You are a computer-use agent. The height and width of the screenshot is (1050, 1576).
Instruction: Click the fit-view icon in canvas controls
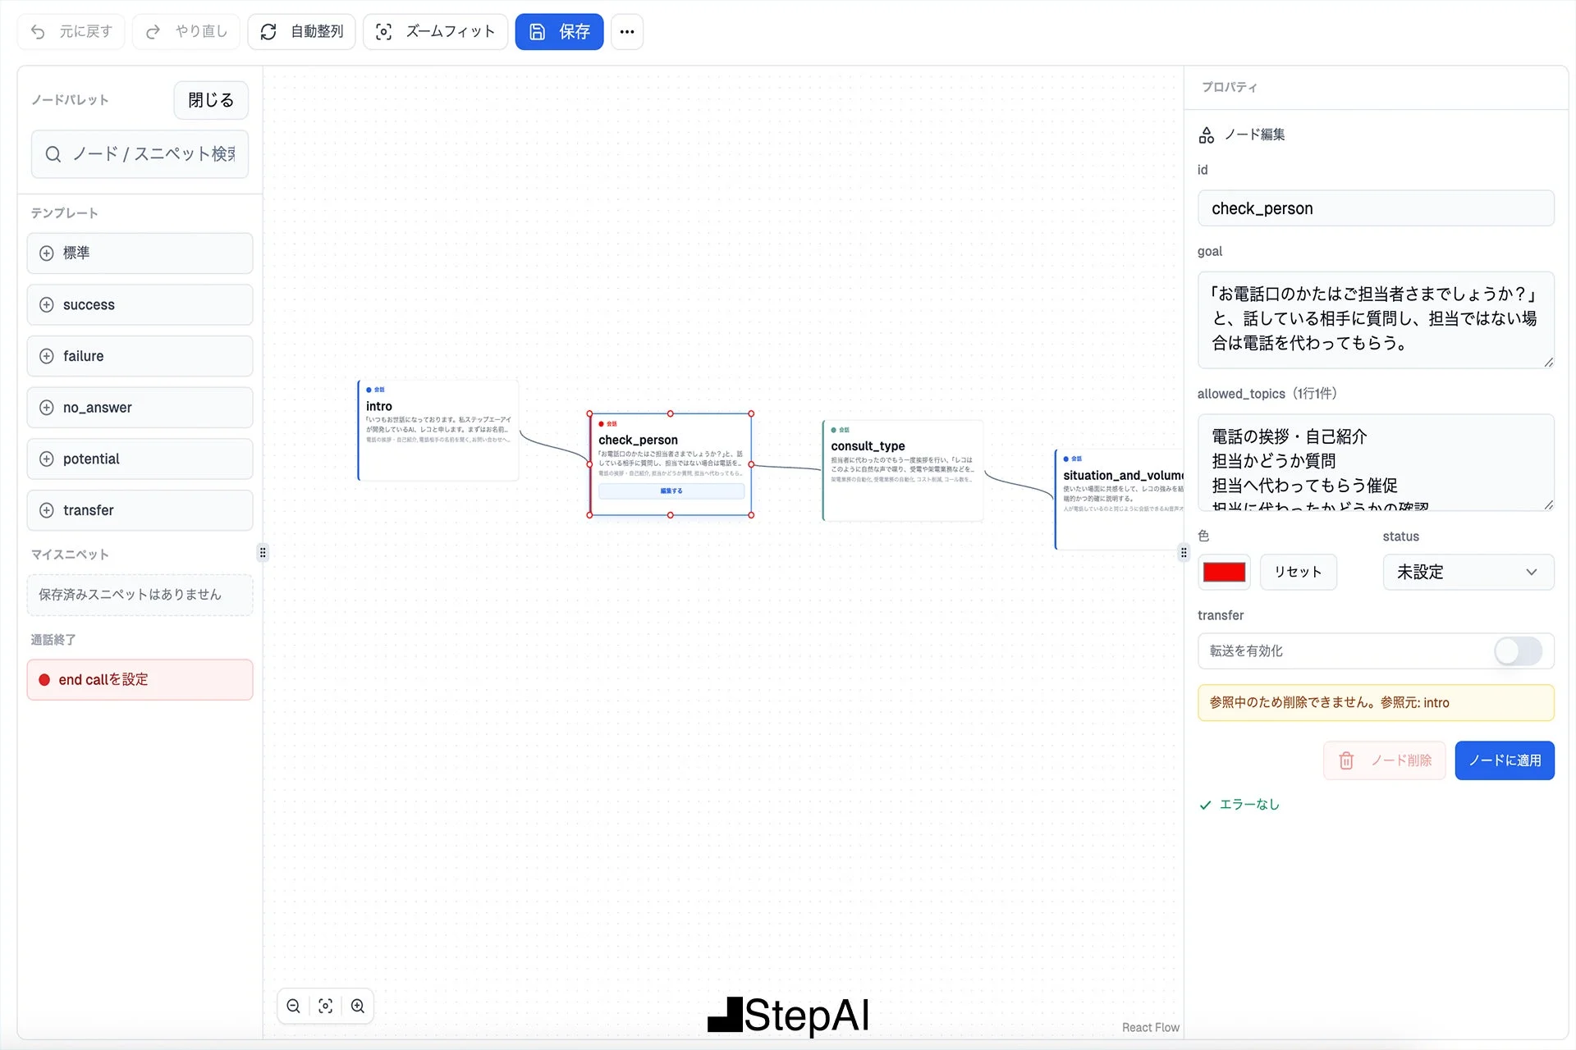point(325,1005)
